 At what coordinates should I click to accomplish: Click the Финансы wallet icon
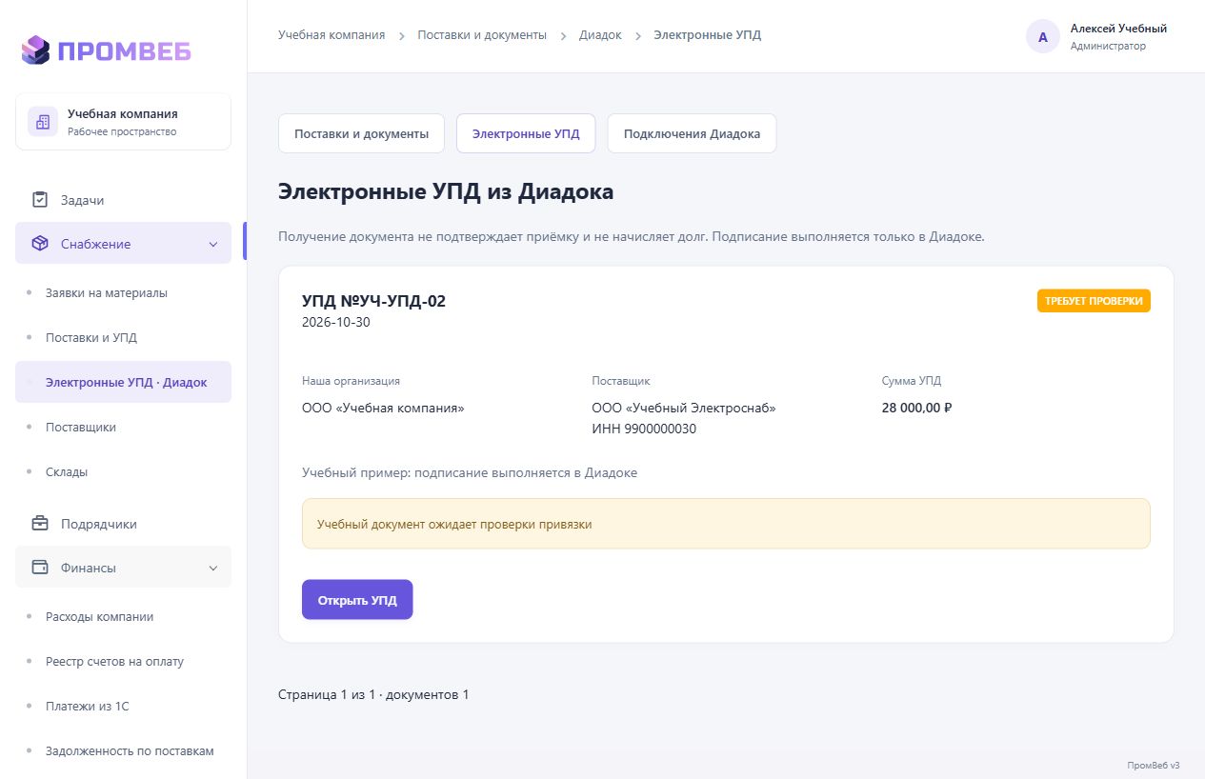pos(40,568)
